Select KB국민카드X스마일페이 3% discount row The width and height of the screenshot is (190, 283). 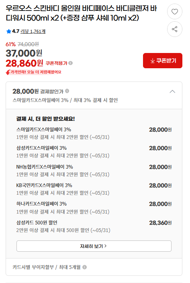click(94, 189)
